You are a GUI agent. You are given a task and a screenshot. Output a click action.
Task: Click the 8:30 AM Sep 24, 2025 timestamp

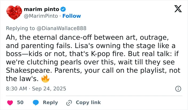point(36,89)
